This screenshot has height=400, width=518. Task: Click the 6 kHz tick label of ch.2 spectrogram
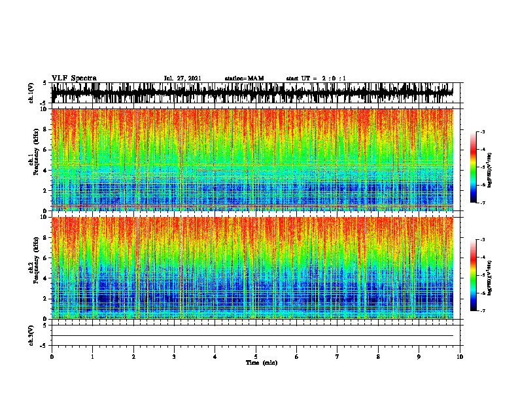click(x=46, y=258)
